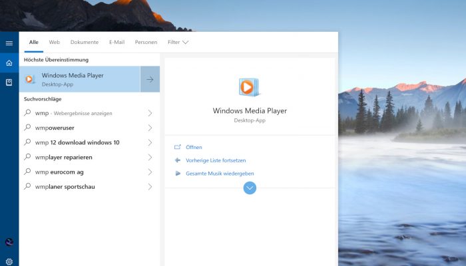Click the magnifier icon next to wmplayer reparieren
This screenshot has width=466, height=266.
coord(27,157)
